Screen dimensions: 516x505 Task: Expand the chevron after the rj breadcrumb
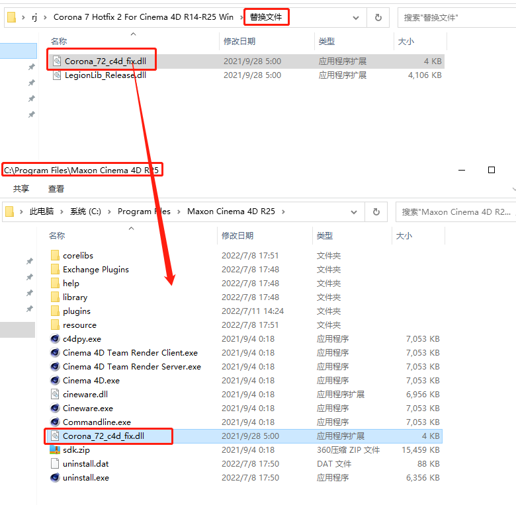(x=45, y=17)
